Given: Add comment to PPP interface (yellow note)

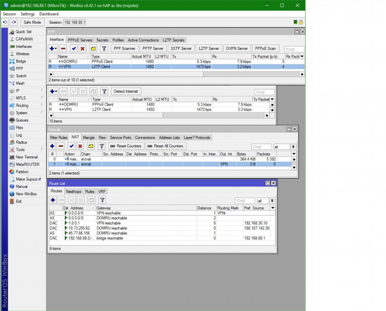Looking at the screenshot, I should click(x=93, y=48).
